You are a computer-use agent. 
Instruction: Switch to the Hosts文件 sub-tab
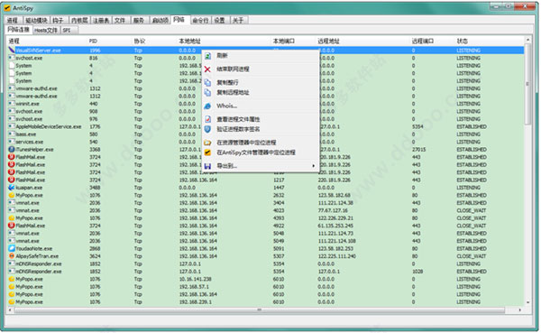(46, 31)
